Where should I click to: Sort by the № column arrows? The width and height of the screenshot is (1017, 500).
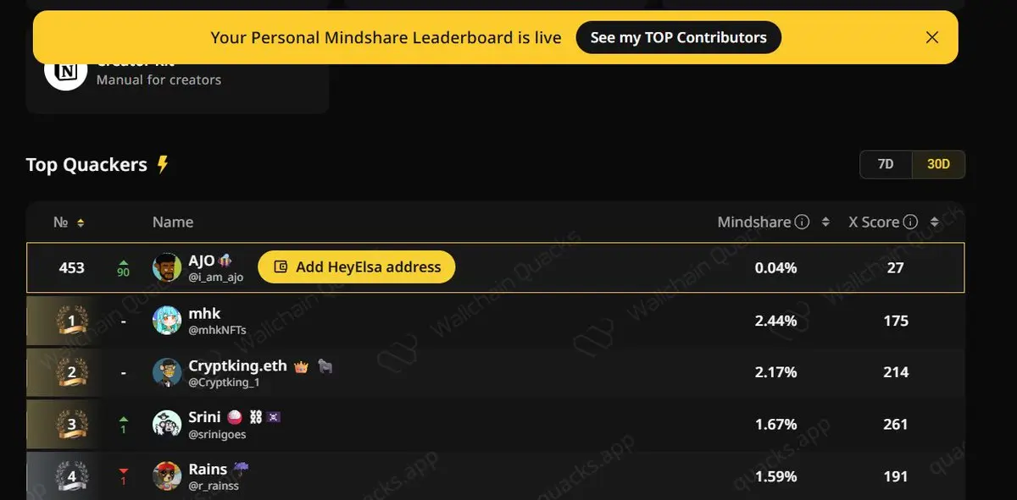tap(81, 223)
